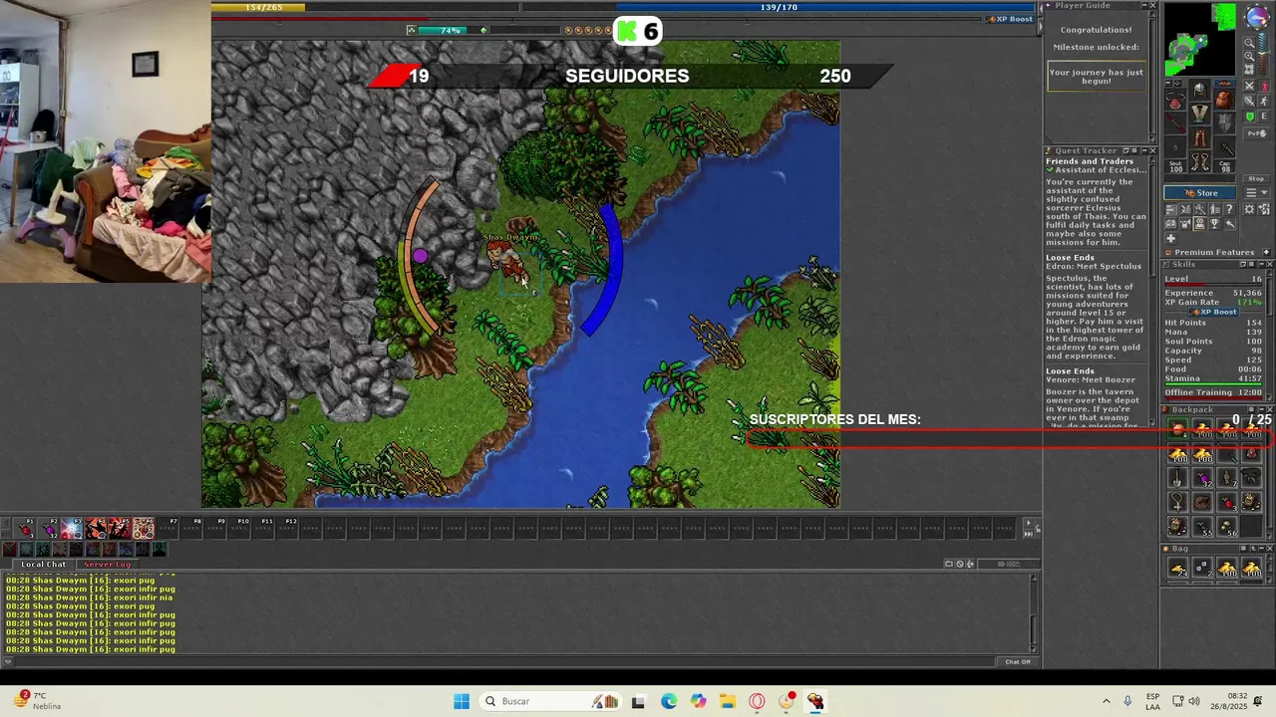Image resolution: width=1276 pixels, height=717 pixels.
Task: Collapse the Backpack panel
Action: click(x=1262, y=409)
